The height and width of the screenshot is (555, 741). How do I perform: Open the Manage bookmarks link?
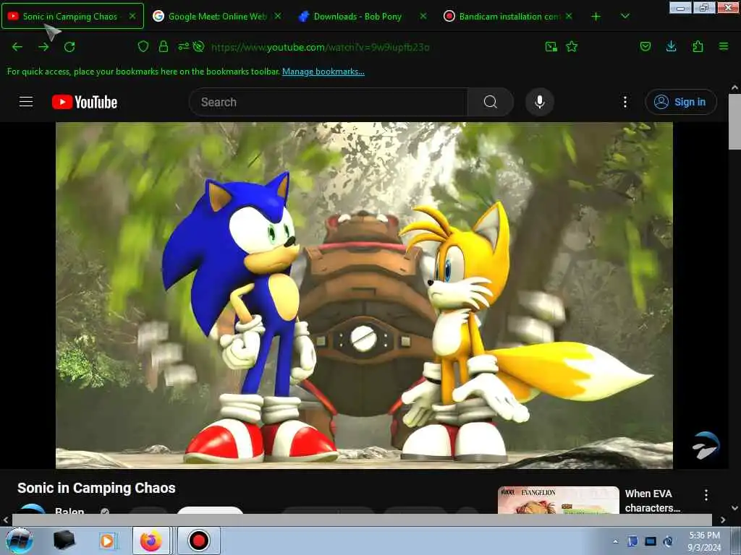pos(323,72)
